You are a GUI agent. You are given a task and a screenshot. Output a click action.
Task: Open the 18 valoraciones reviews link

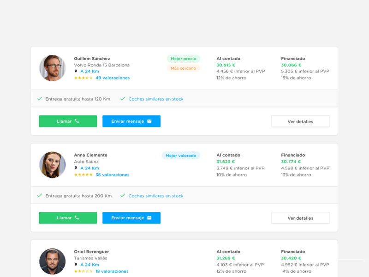112,271
